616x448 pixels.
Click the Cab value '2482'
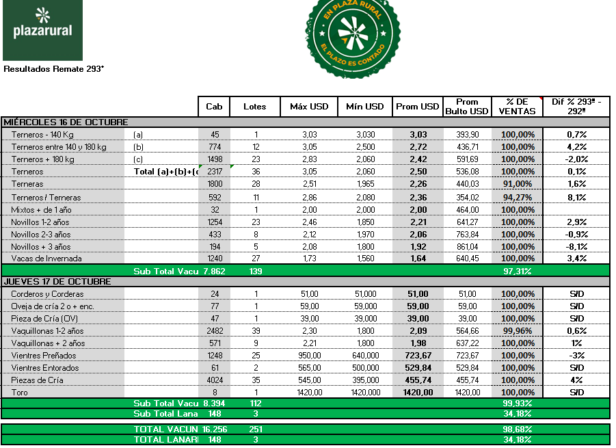[215, 331]
